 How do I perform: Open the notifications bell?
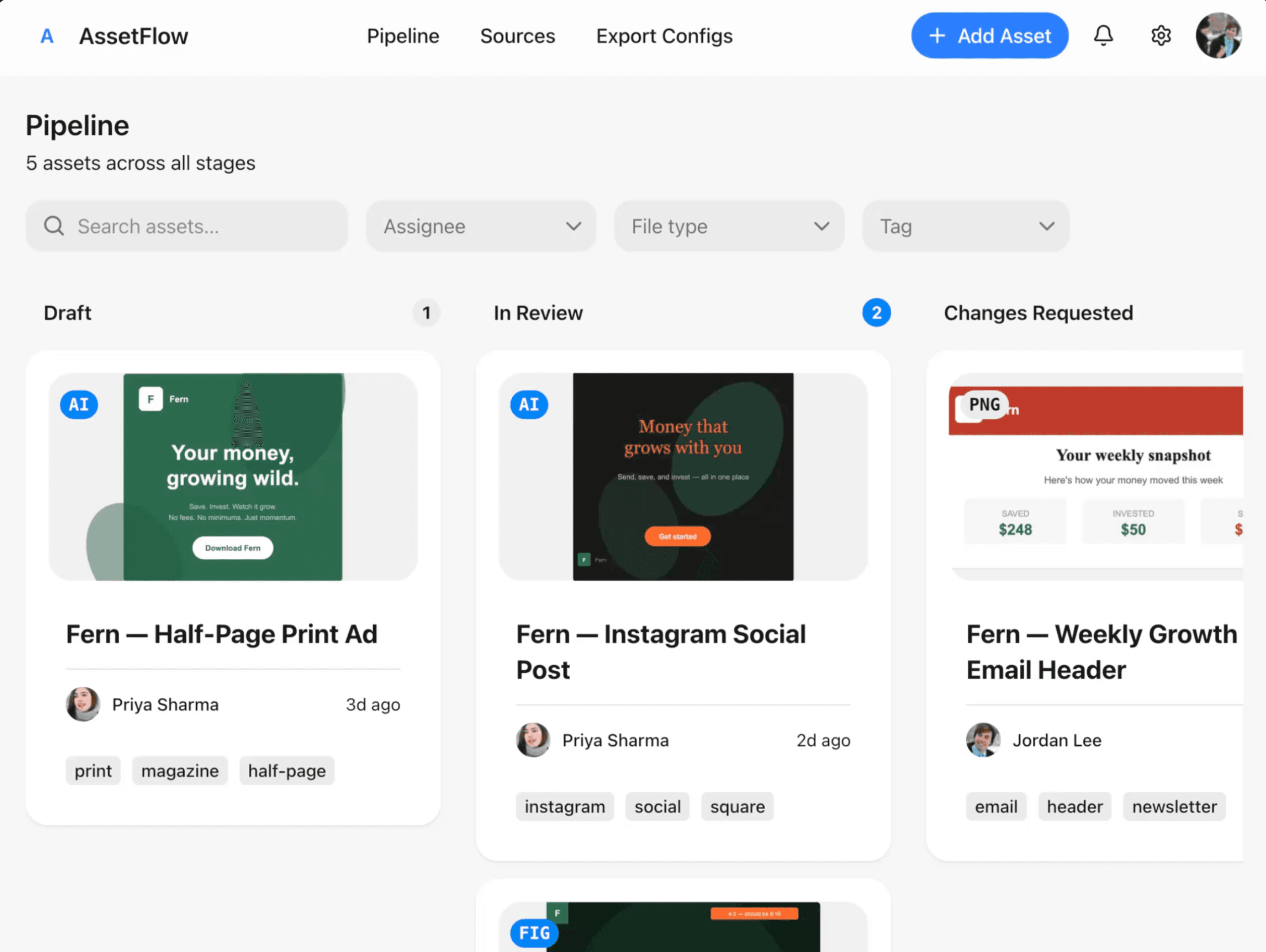click(x=1103, y=35)
